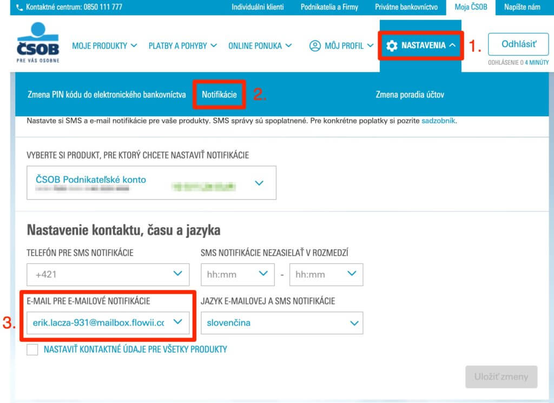Select the Podnikatelia a Firmy tab
Screen dimensions: 554x403
pyautogui.click(x=329, y=7)
